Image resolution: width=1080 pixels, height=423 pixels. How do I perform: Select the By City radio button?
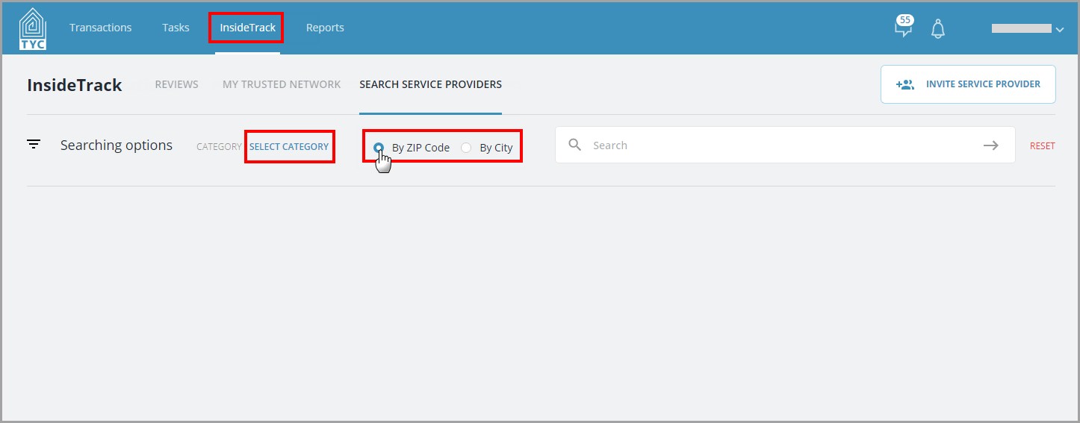coord(466,148)
